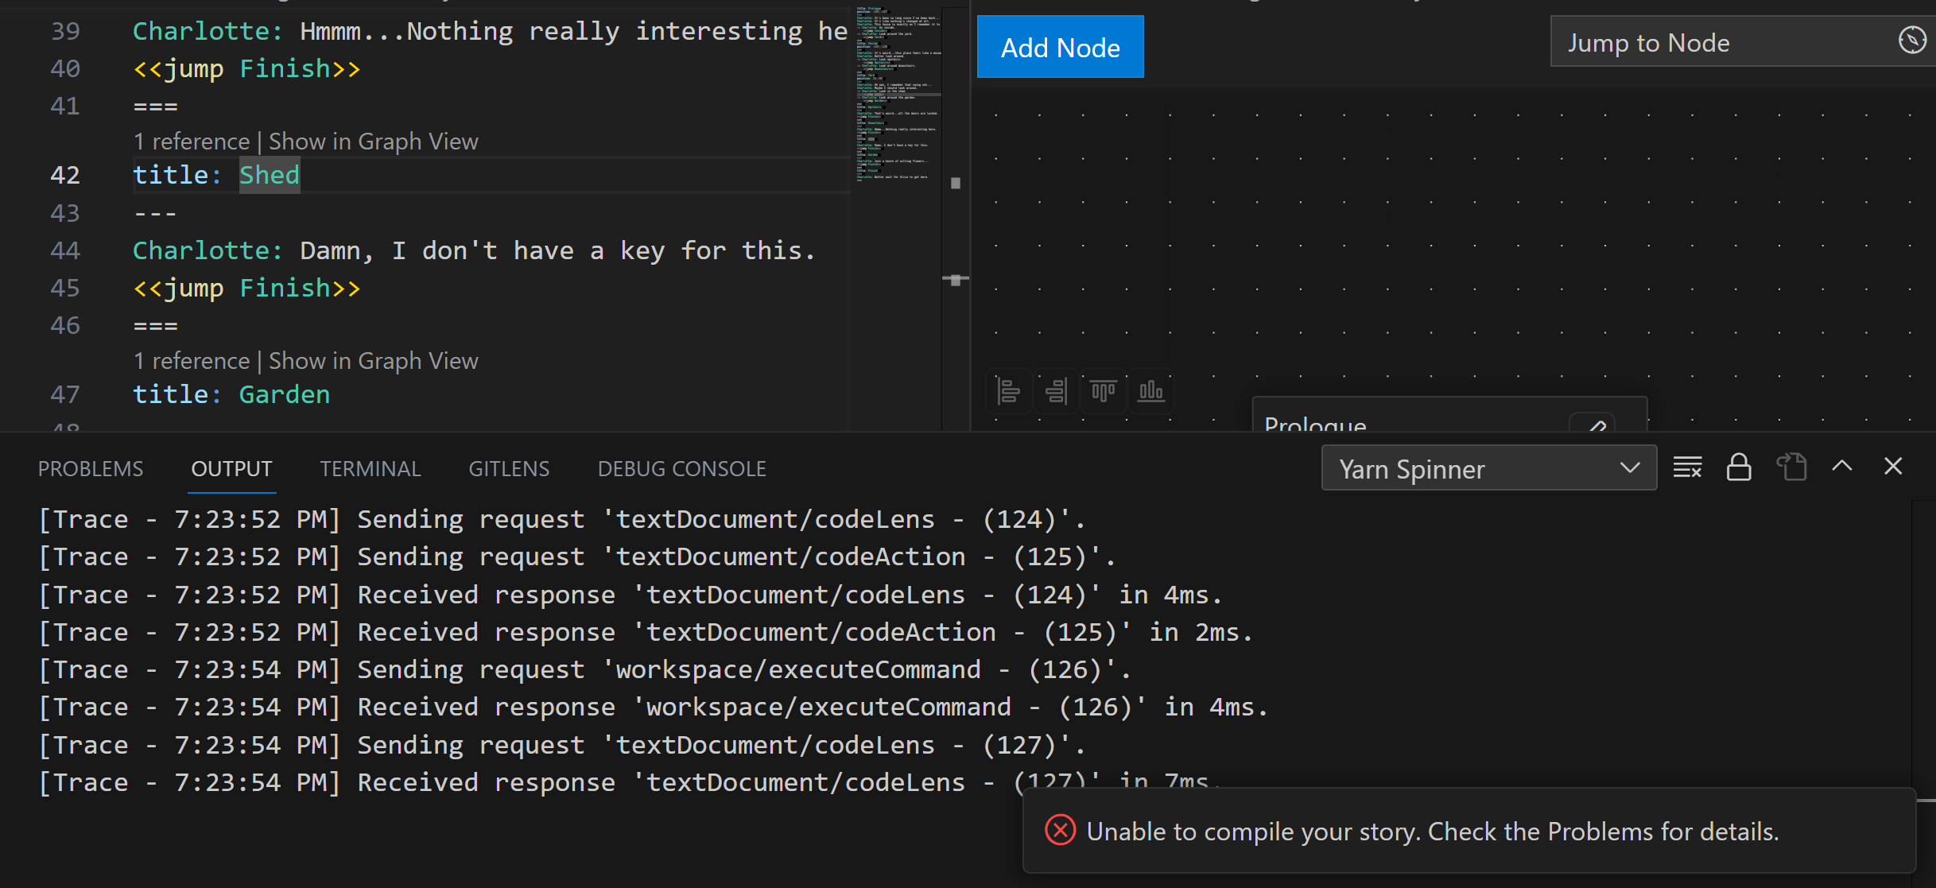Switch to the TERMINAL tab
Viewport: 1936px width, 888px height.
click(371, 468)
